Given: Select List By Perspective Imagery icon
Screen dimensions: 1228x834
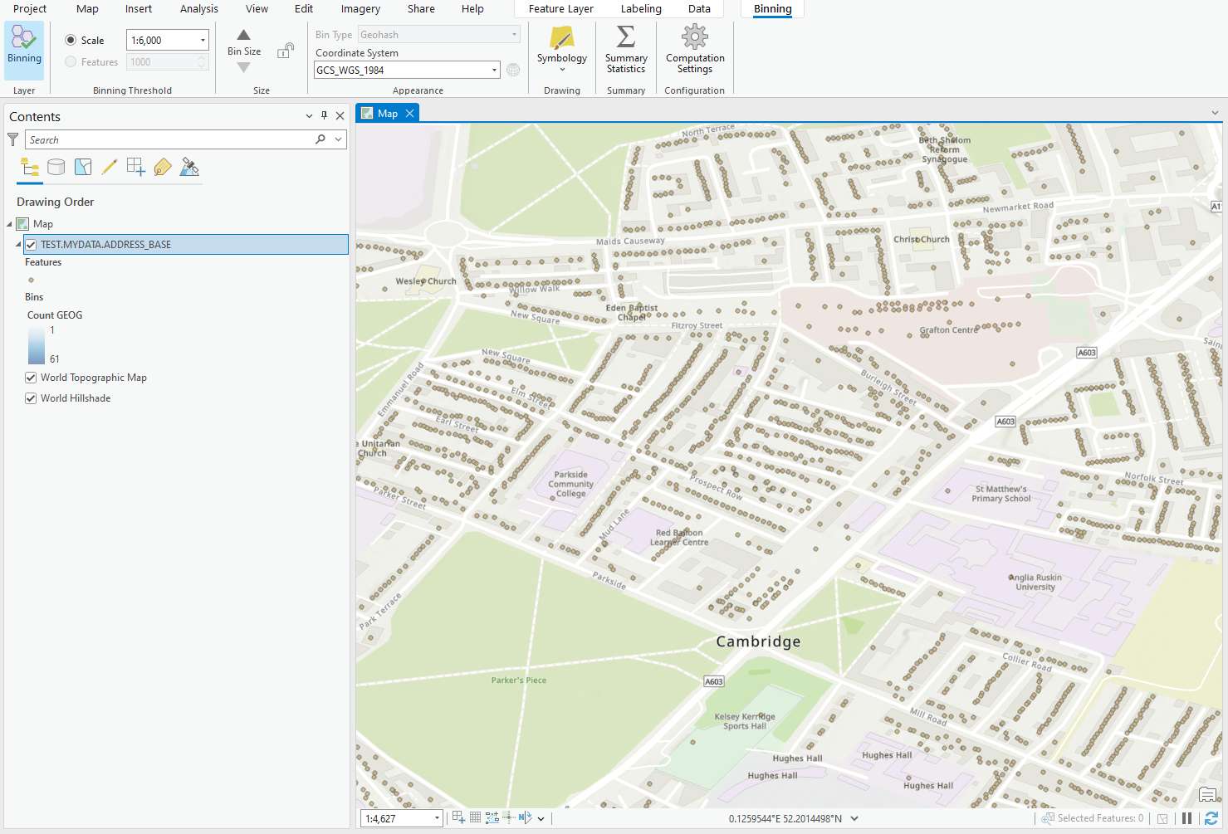Looking at the screenshot, I should point(189,167).
